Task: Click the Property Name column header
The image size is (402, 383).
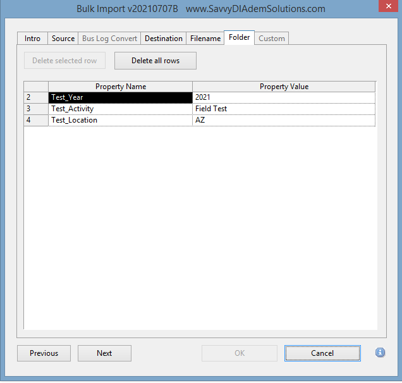Action: (120, 87)
